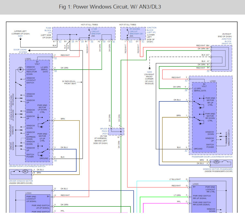This screenshot has height=221, width=245.
Task: Click the HVAC MODULE location note
Action: point(149,79)
